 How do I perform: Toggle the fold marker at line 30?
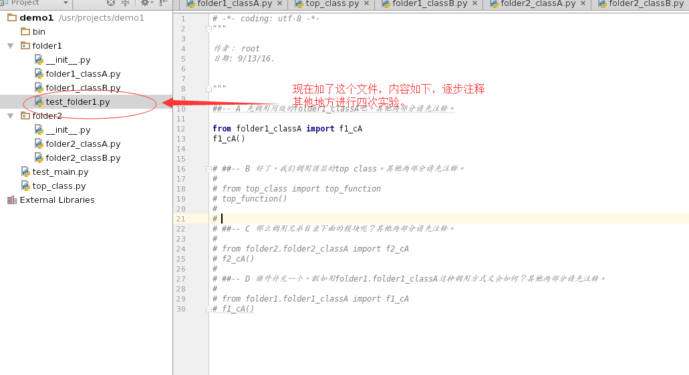point(209,309)
